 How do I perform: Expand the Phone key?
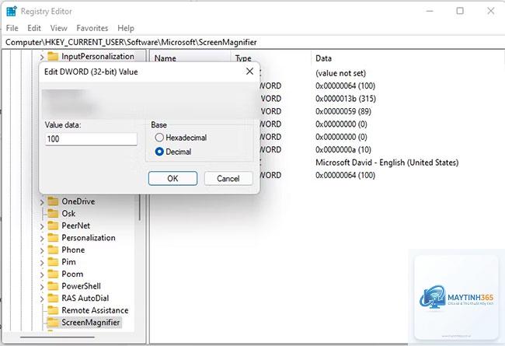coord(42,251)
